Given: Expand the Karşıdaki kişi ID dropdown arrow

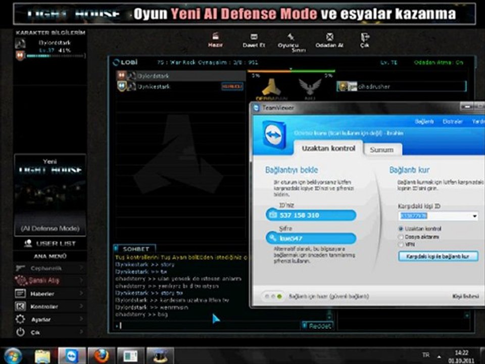Looking at the screenshot, I should (474, 216).
